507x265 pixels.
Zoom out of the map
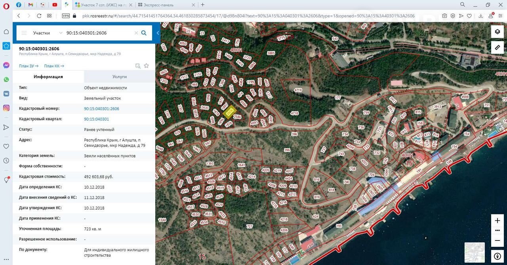click(x=497, y=240)
